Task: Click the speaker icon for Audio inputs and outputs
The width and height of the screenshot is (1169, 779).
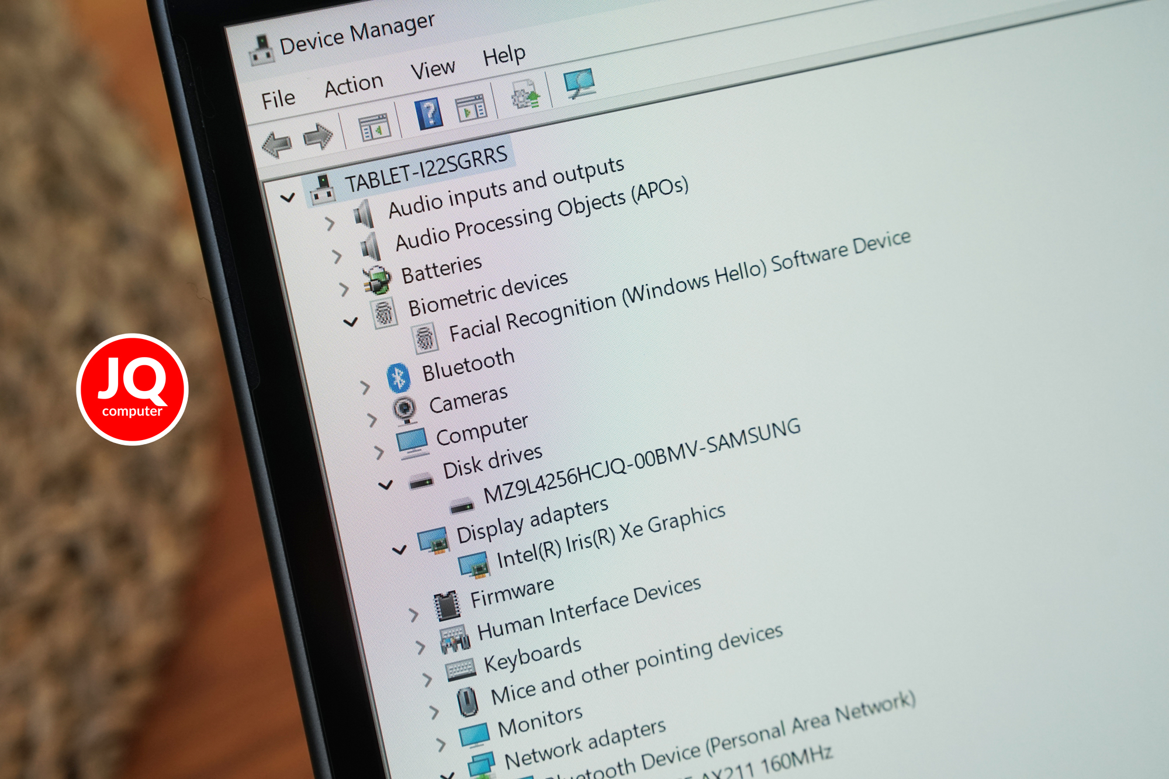Action: [x=364, y=213]
